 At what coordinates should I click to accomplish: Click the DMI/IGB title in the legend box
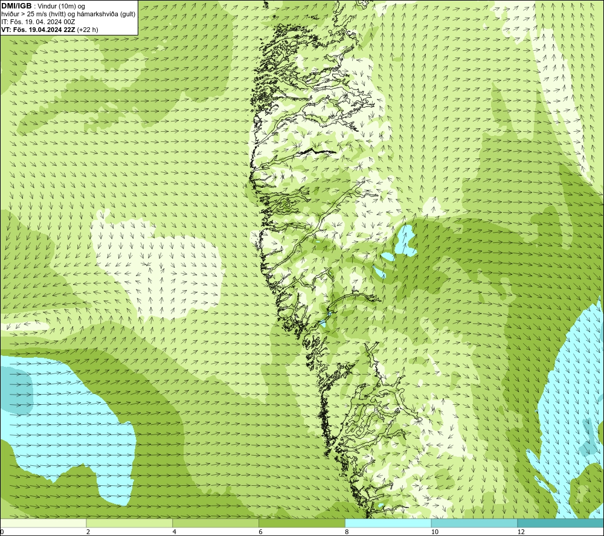(x=16, y=6)
